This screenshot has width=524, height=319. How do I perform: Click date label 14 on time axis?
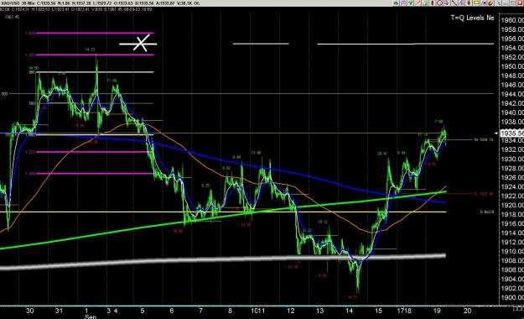coord(349,311)
